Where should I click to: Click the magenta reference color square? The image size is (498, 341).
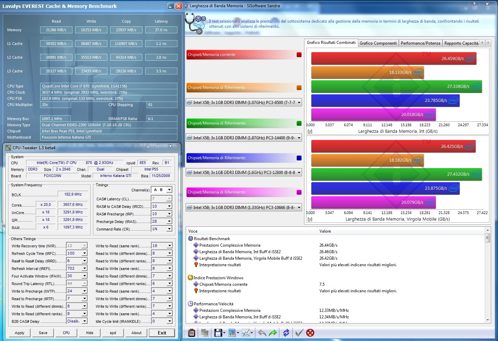tap(299, 192)
